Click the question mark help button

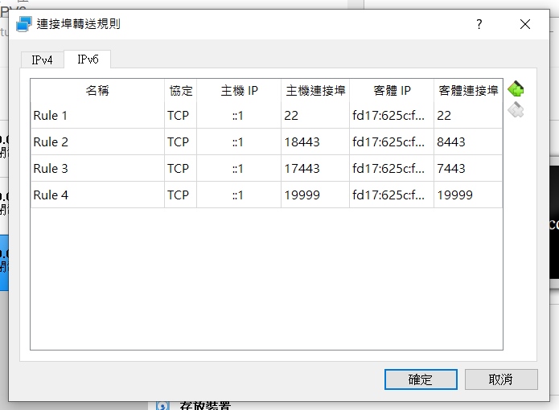tap(479, 24)
